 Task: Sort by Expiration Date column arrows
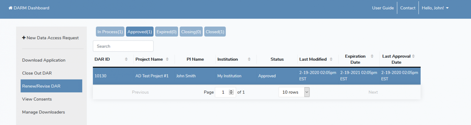coord(372,56)
